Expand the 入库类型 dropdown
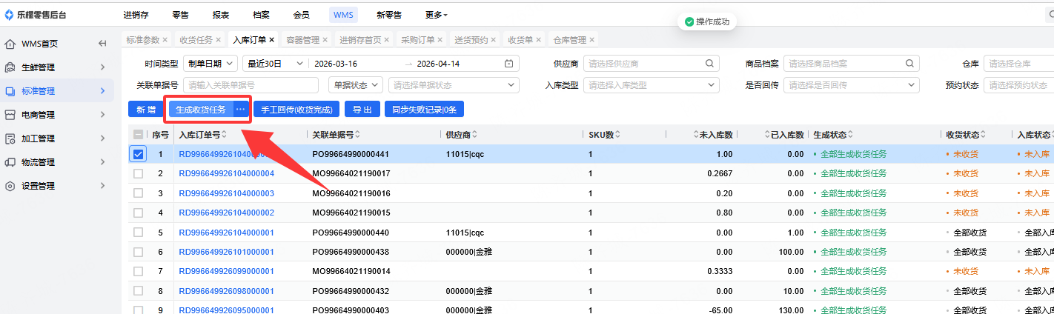 [650, 85]
